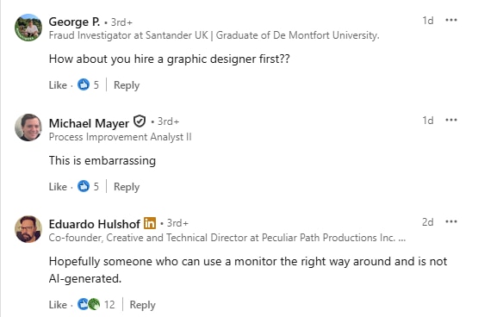Viewport: 478px width, 317px height.
Task: Click the thumbs-up reaction icon on George's comment
Action: [x=84, y=84]
